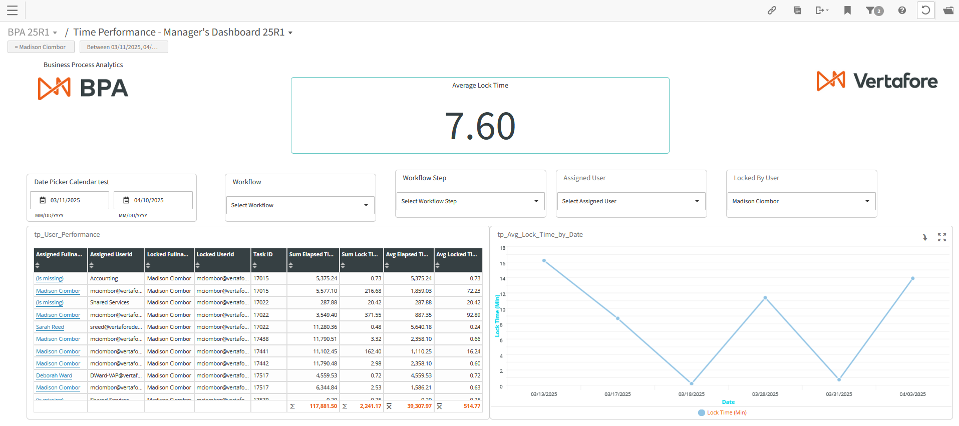
Task: Open Locked By User dropdown showing Madison Ciombor
Action: [801, 201]
